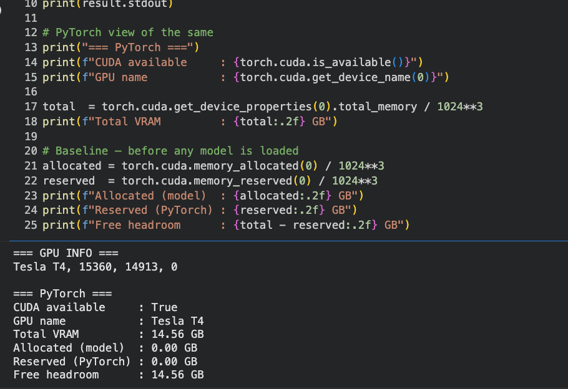Click the Total VRAM 14.56 GB output

pyautogui.click(x=109, y=334)
